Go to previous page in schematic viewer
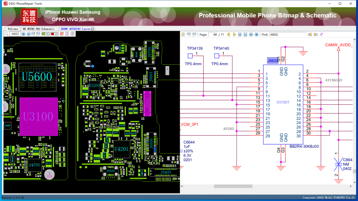The height and width of the screenshot is (201, 358). pyautogui.click(x=228, y=35)
